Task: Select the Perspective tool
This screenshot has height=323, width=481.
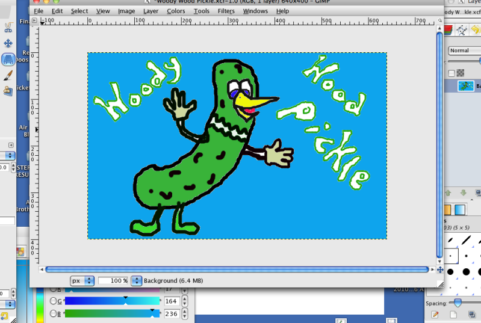Action: pos(8,60)
